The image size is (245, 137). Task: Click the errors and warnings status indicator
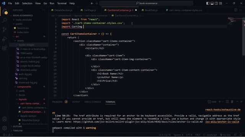point(8,135)
